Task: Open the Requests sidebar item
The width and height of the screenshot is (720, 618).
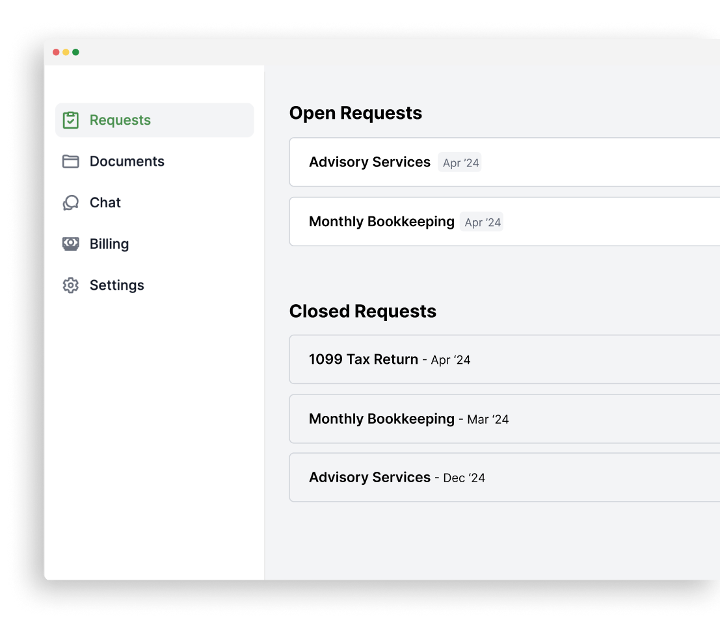Action: (x=154, y=120)
